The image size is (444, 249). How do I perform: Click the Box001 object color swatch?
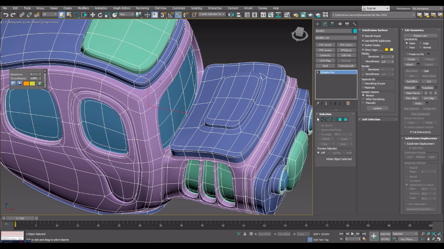[355, 31]
